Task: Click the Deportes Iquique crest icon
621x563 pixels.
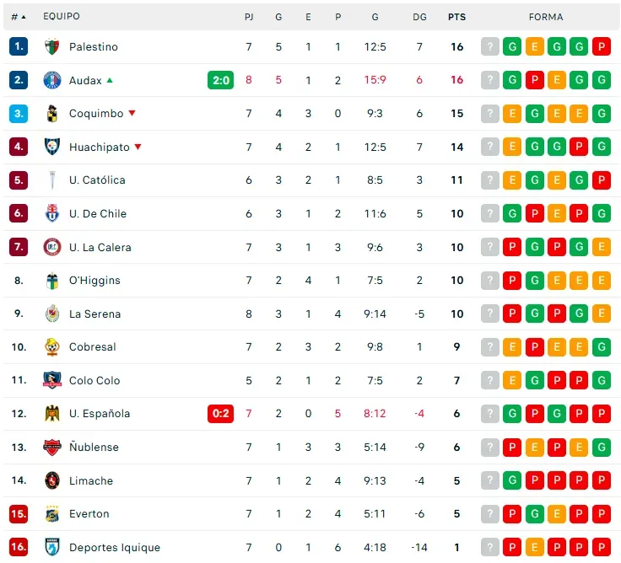Action: pos(52,548)
